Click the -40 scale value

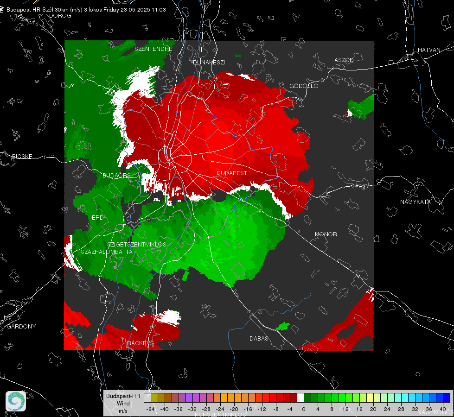165,409
